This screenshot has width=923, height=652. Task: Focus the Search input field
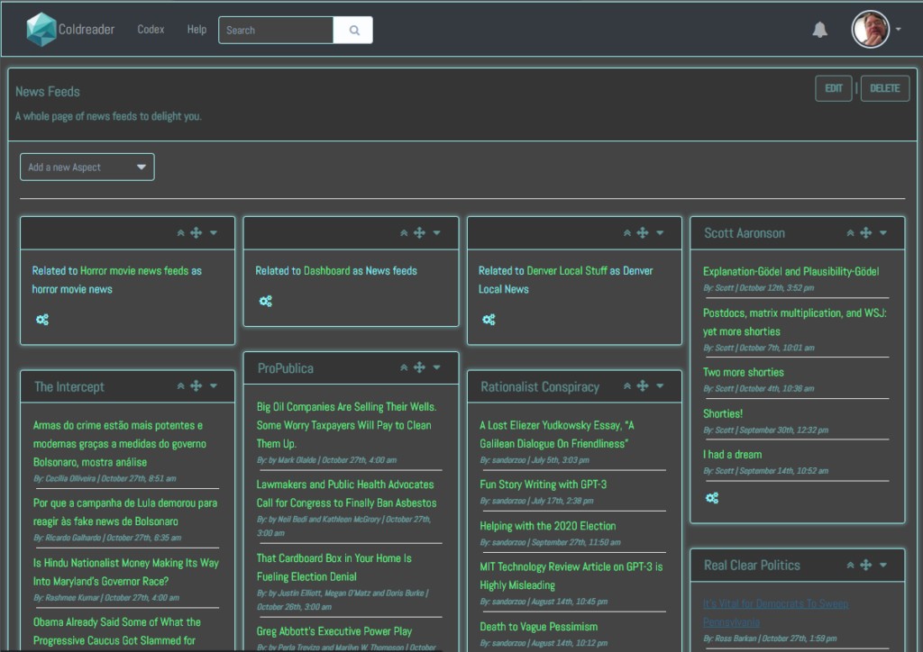(276, 30)
